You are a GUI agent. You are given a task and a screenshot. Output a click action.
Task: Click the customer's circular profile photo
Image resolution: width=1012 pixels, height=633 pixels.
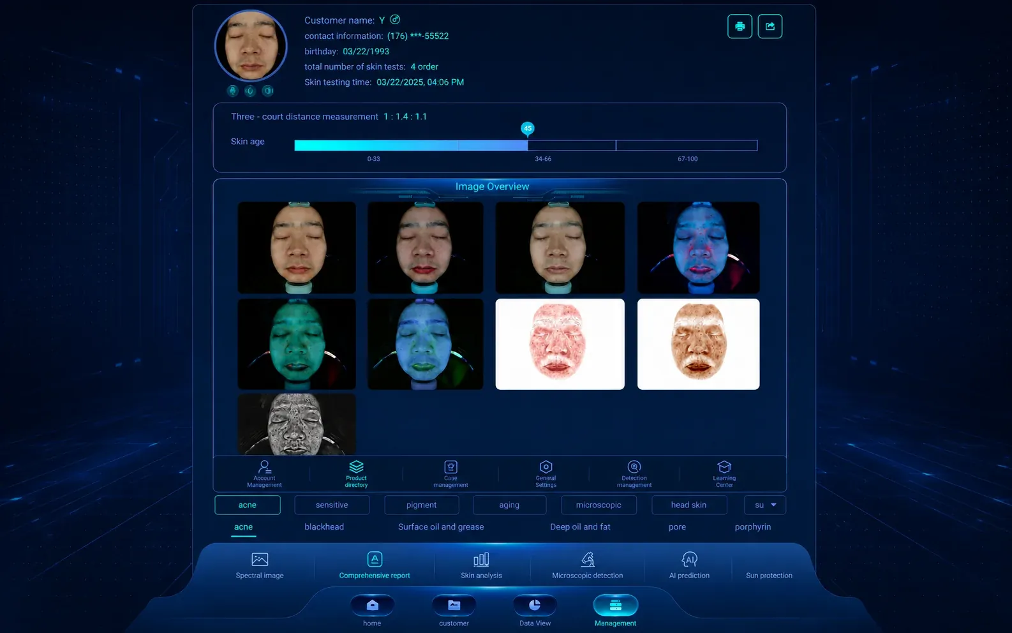251,46
